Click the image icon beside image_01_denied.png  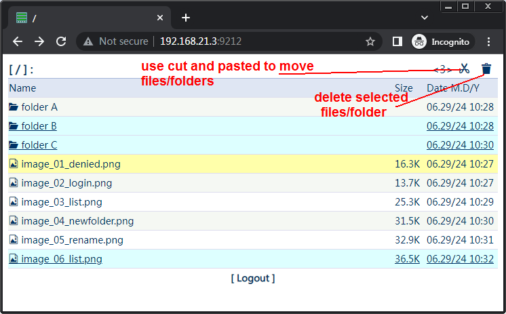pos(14,164)
